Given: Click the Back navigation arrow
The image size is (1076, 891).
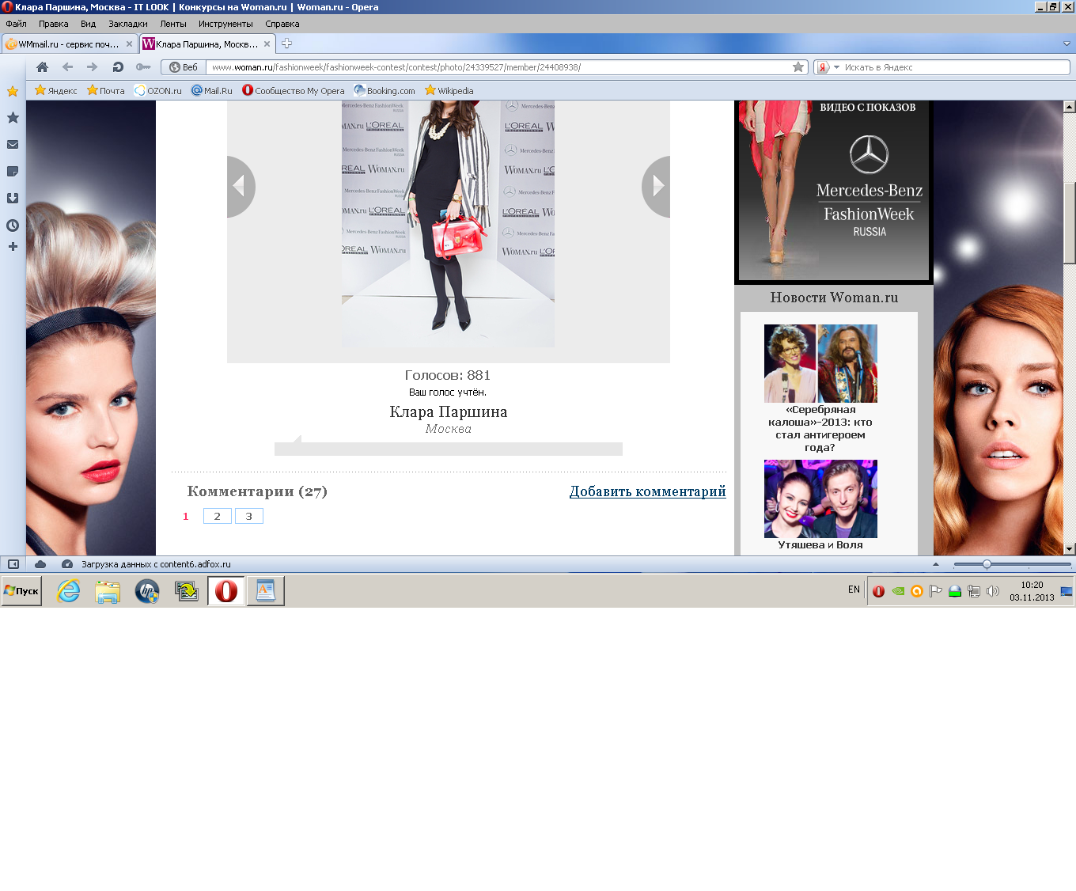Looking at the screenshot, I should click(67, 67).
